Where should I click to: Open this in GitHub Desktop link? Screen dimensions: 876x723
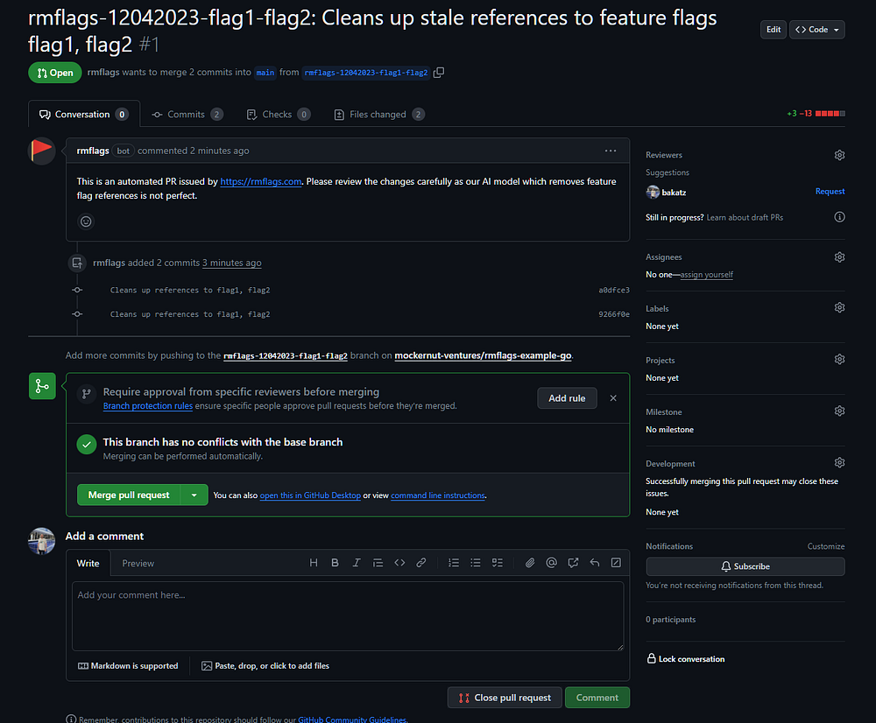(x=310, y=495)
